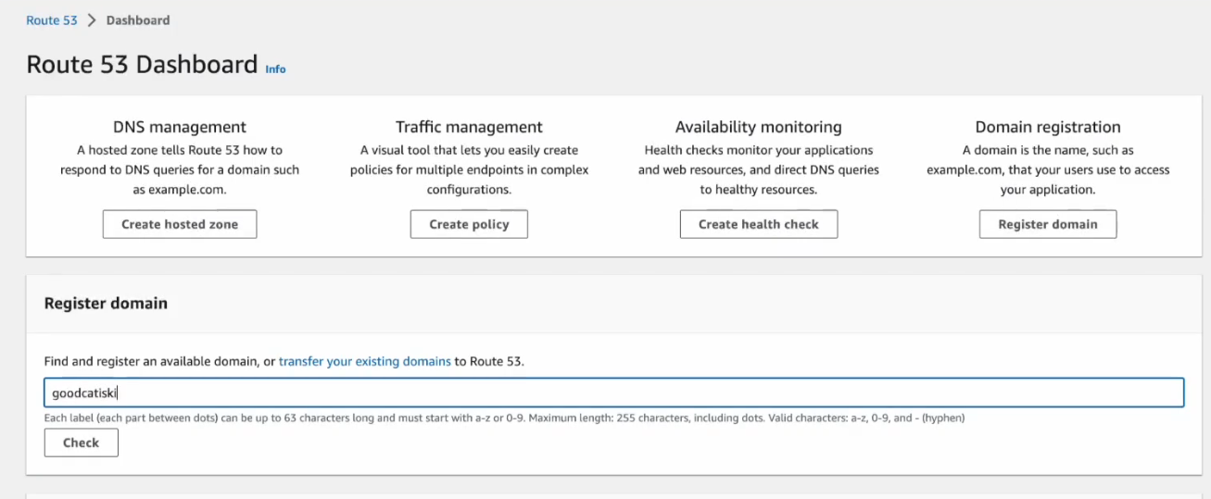Click the Register domain button
Viewport: 1211px width, 499px height.
[x=1048, y=224]
